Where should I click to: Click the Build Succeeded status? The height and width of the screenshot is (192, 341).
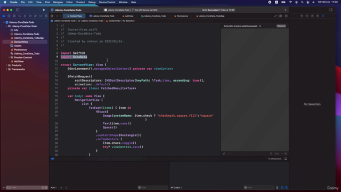pyautogui.click(x=218, y=10)
